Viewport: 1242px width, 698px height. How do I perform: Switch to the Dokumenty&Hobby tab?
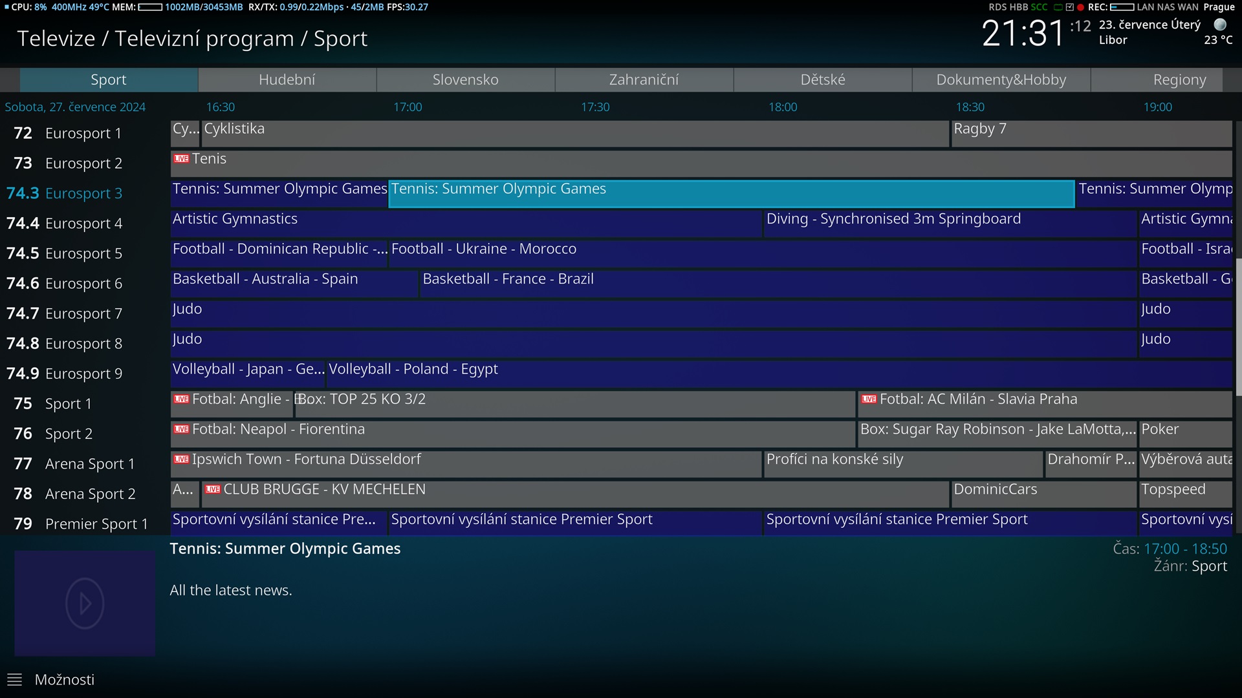click(x=1001, y=80)
